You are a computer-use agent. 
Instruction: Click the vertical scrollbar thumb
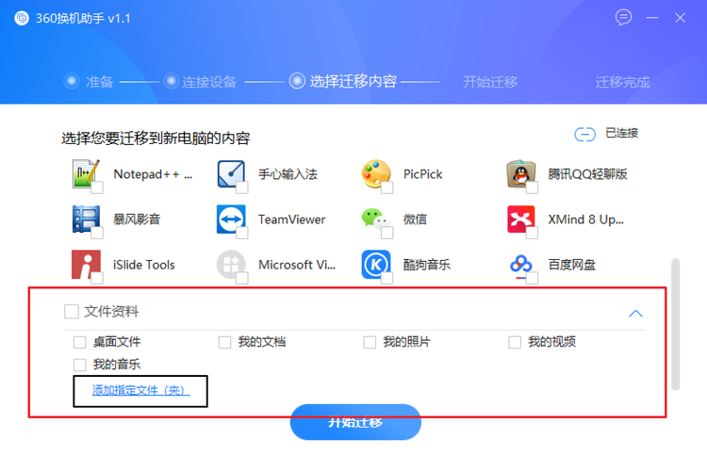click(675, 324)
